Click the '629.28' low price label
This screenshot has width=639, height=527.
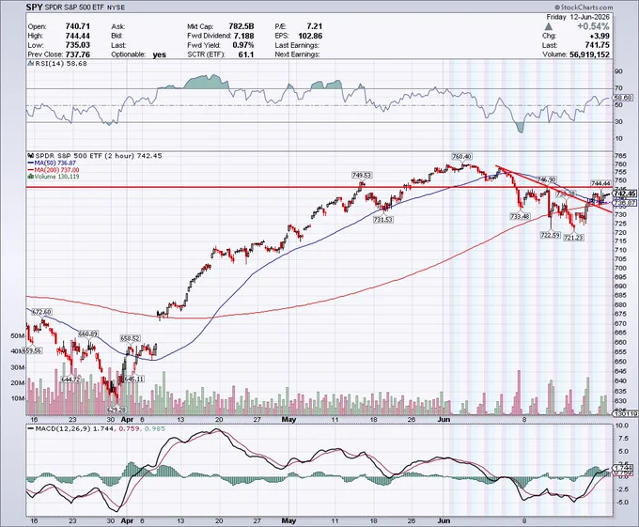117,410
